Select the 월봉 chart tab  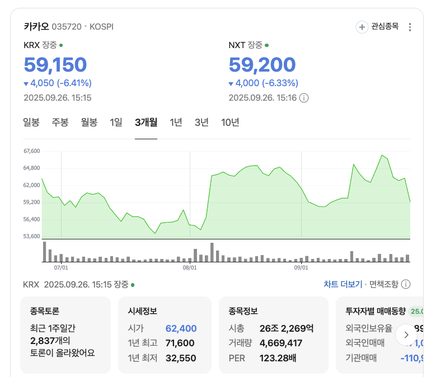(89, 122)
